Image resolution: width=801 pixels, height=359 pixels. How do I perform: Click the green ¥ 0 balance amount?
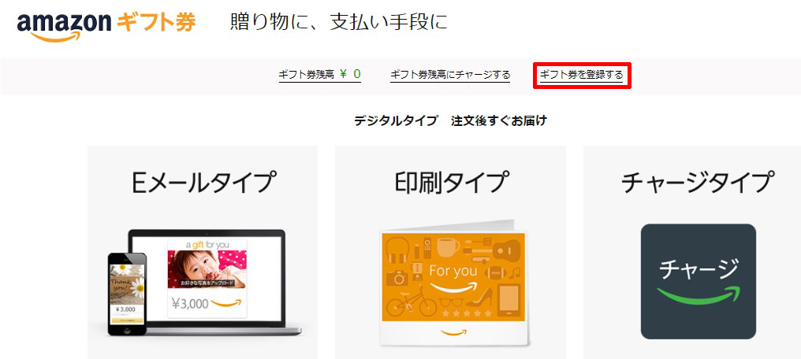350,75
